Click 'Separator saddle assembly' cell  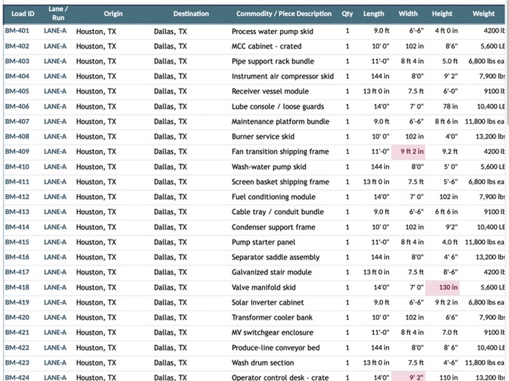click(x=275, y=257)
